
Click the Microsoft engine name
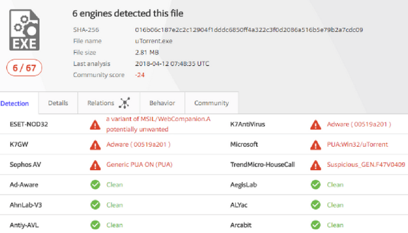pyautogui.click(x=244, y=144)
